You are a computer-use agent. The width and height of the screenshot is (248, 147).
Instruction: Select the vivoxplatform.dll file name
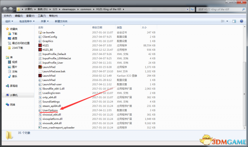point(52,119)
